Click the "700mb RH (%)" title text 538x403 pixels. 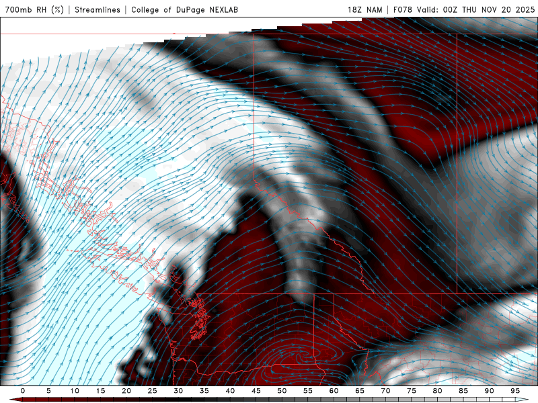pos(35,9)
